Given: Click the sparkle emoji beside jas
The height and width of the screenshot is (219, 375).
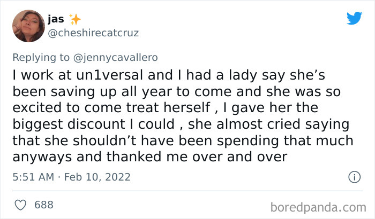Looking at the screenshot, I should point(75,20).
